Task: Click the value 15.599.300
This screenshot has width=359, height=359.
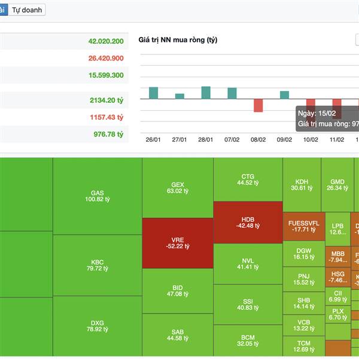Action: [x=106, y=75]
